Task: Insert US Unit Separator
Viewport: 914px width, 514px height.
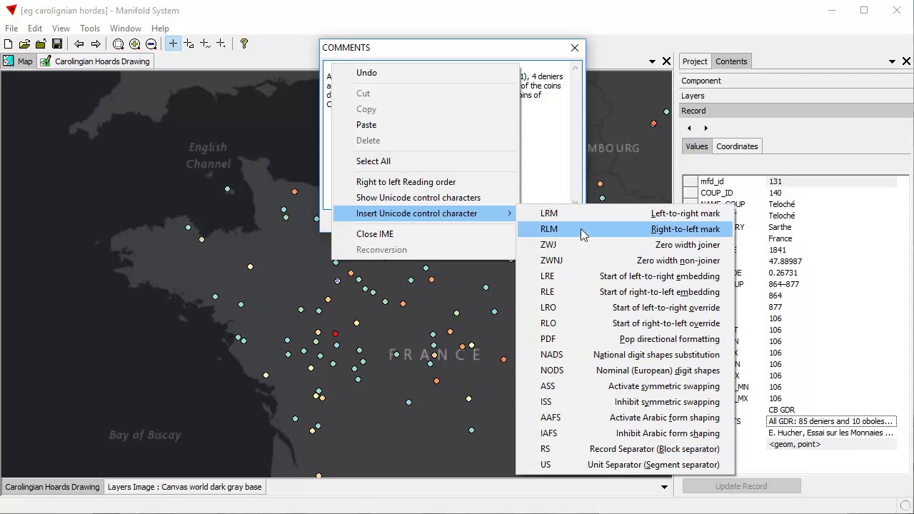Action: (625, 465)
